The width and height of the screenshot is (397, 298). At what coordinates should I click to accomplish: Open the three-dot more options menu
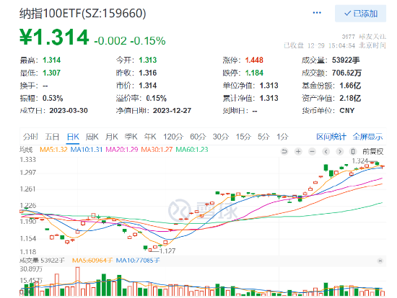click(x=317, y=13)
